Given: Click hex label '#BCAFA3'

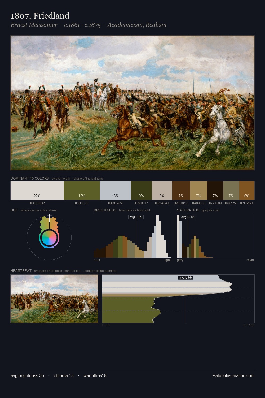Looking at the screenshot, I should pos(162,203).
